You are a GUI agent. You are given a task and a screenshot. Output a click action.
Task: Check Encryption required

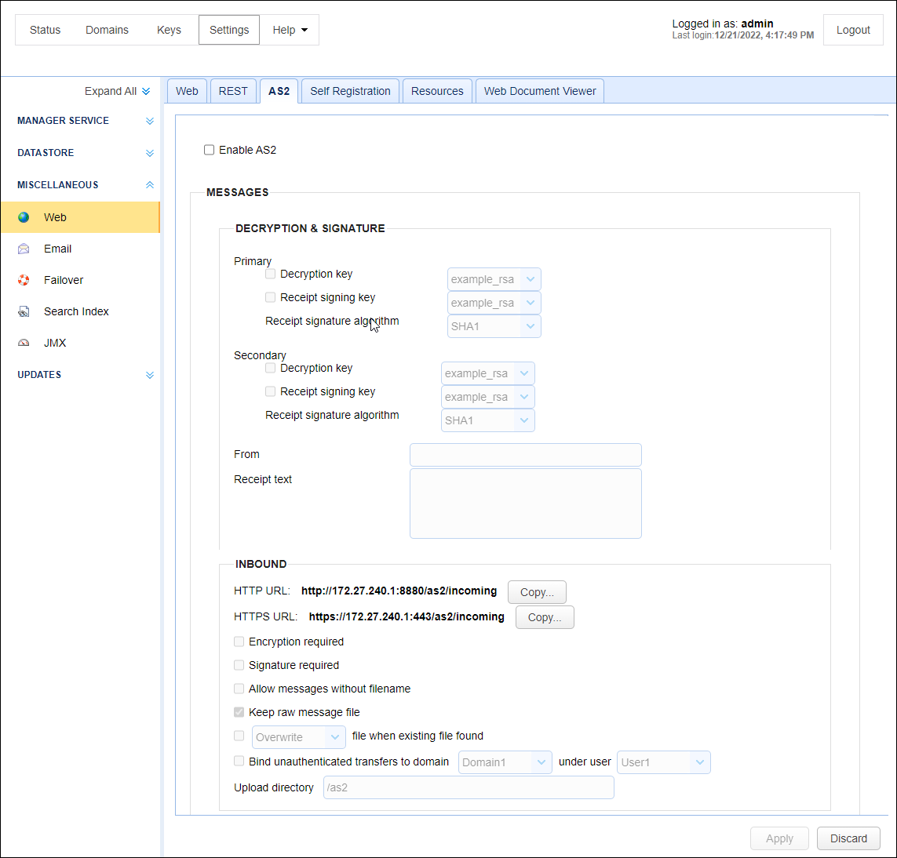point(239,642)
